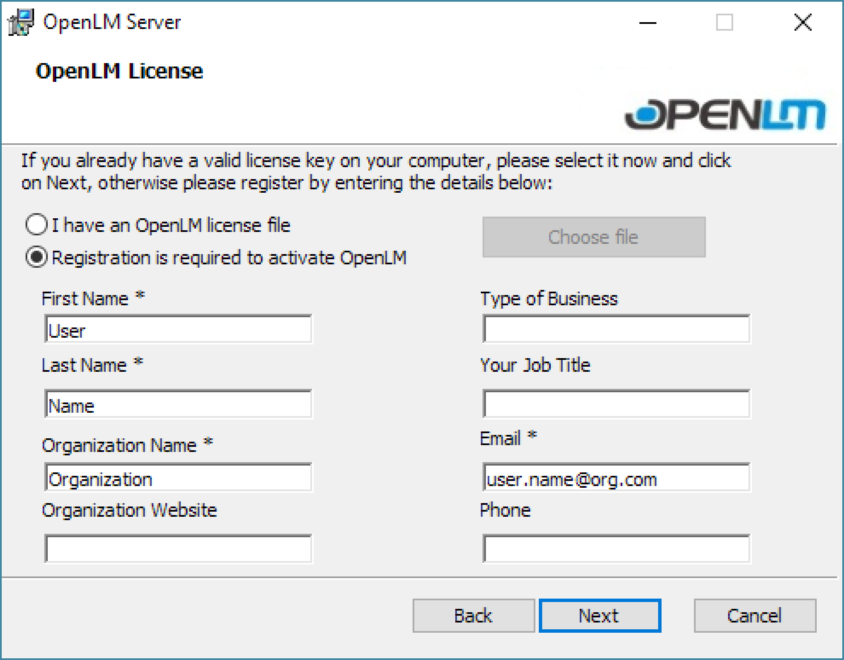Select 'Registration is required to activate OpenLM' option

(x=37, y=258)
